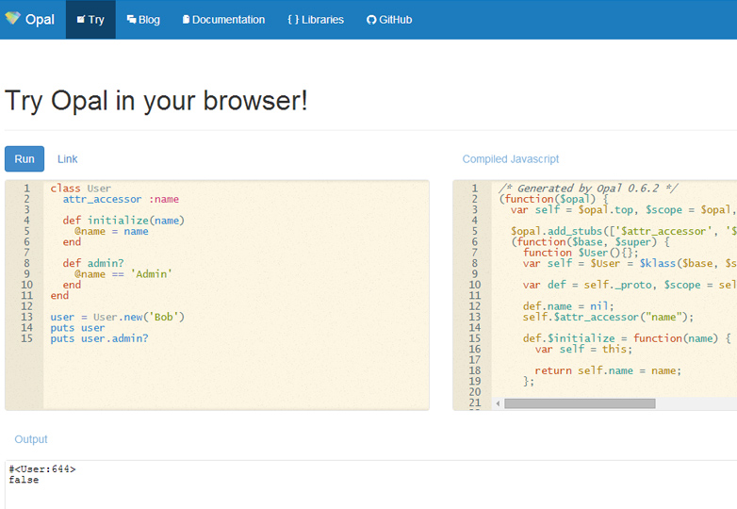Click the 'Try Opal in your browser!' heading
Image resolution: width=737 pixels, height=509 pixels.
coord(156,101)
